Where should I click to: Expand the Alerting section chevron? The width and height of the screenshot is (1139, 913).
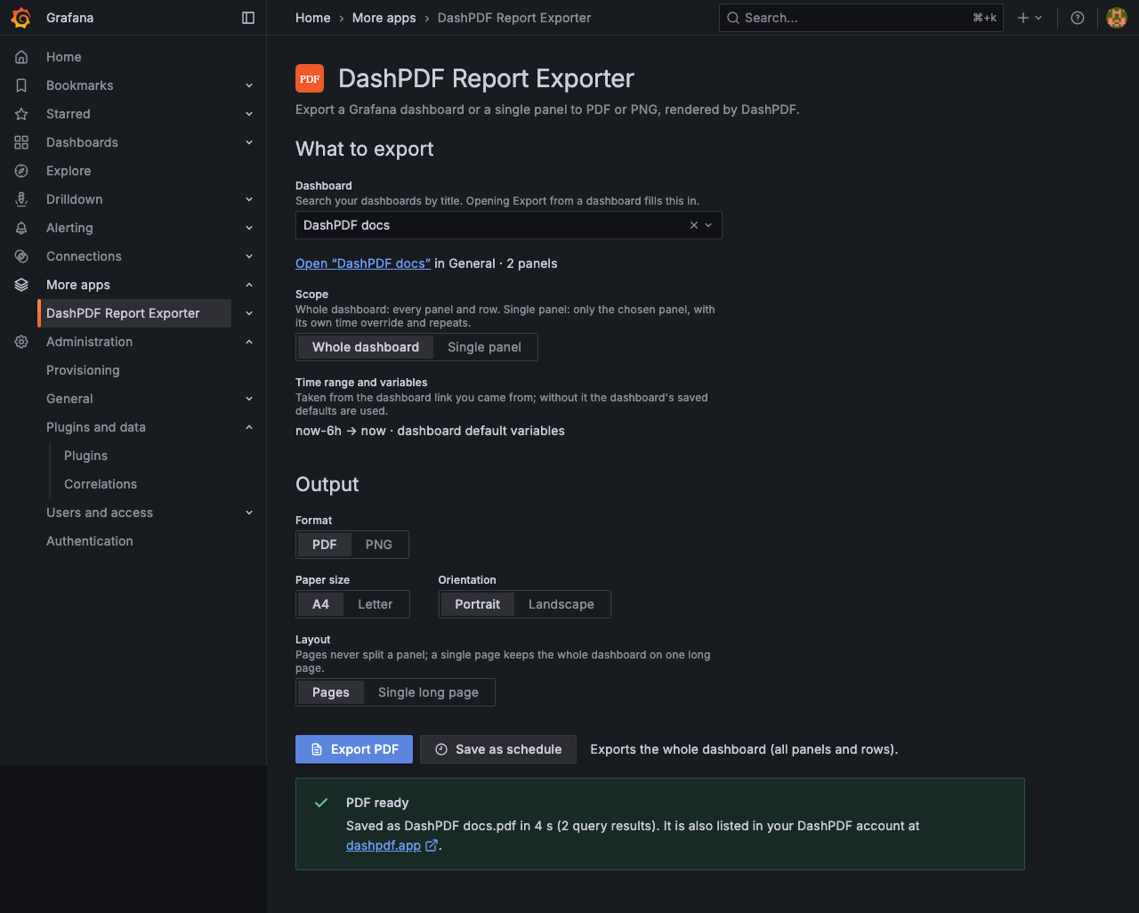click(249, 228)
